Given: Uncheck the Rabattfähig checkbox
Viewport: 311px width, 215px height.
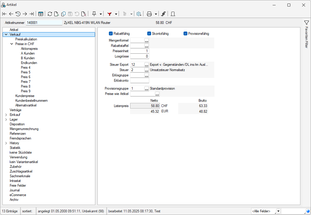Looking at the screenshot, I should [x=111, y=34].
